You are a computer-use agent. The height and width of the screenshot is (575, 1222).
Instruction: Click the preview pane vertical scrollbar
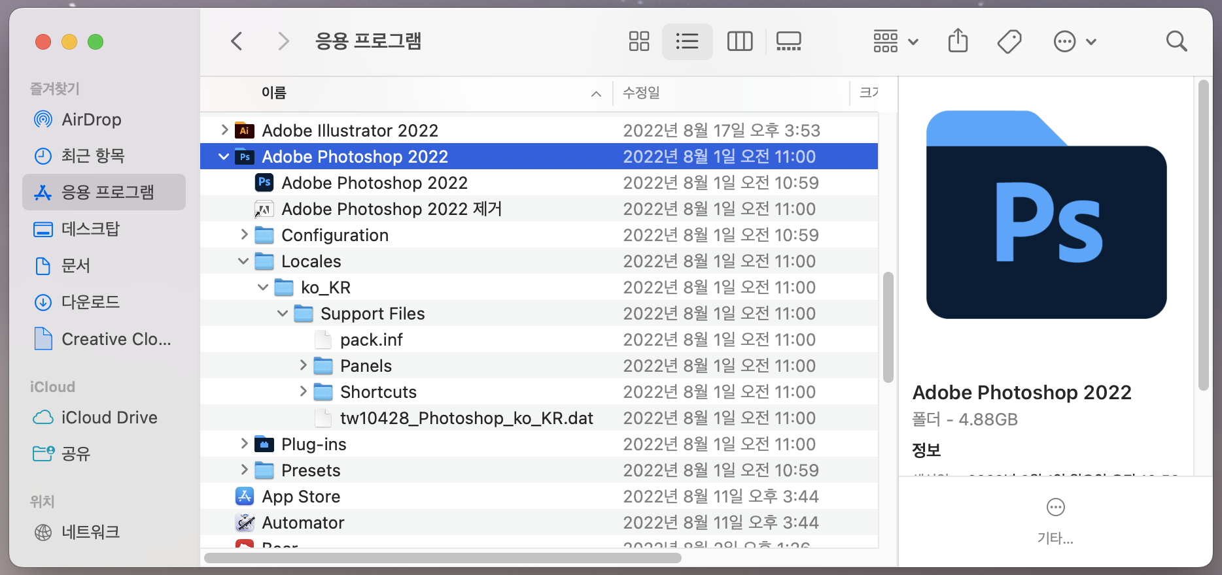pyautogui.click(x=1203, y=235)
